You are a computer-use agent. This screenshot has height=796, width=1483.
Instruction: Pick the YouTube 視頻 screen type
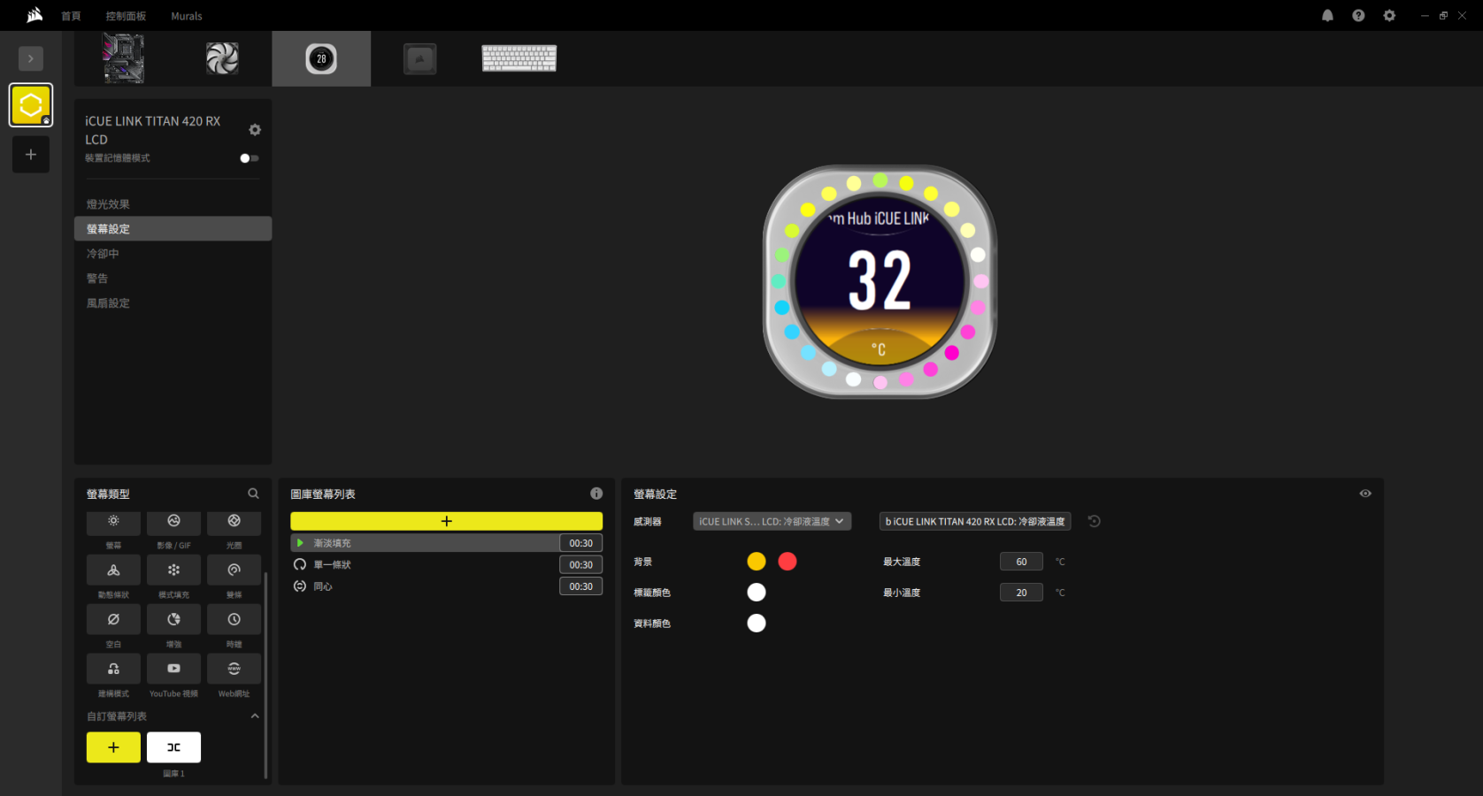(173, 669)
